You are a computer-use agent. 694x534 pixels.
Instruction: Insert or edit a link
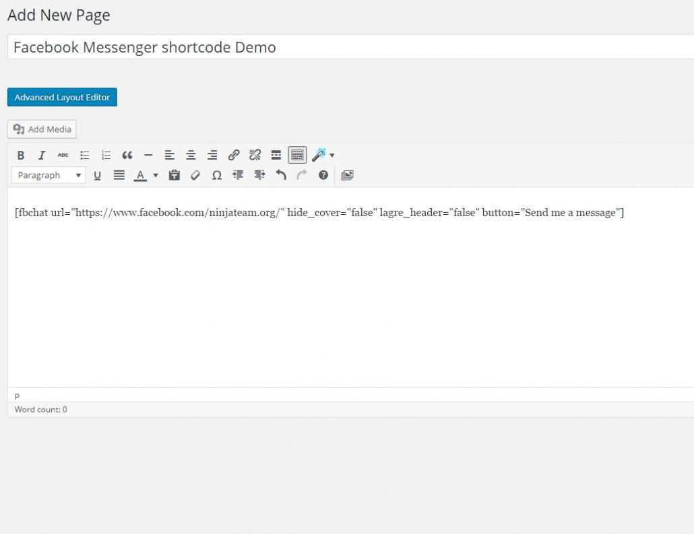coord(234,156)
